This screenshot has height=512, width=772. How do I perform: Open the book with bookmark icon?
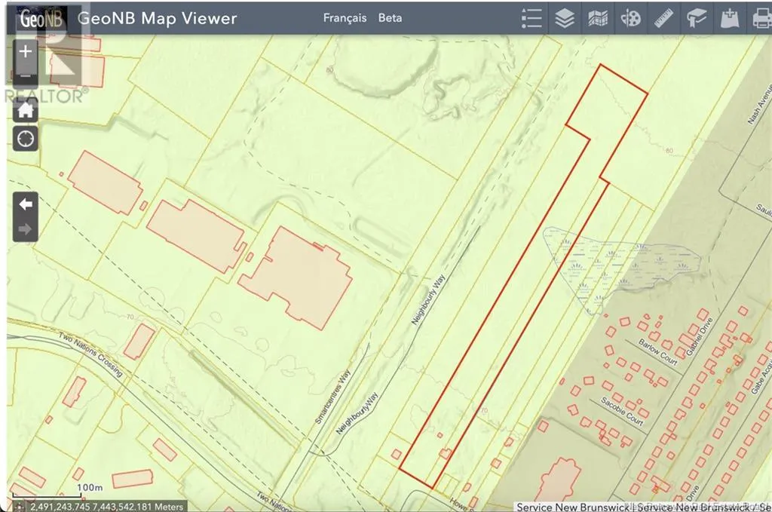[696, 18]
